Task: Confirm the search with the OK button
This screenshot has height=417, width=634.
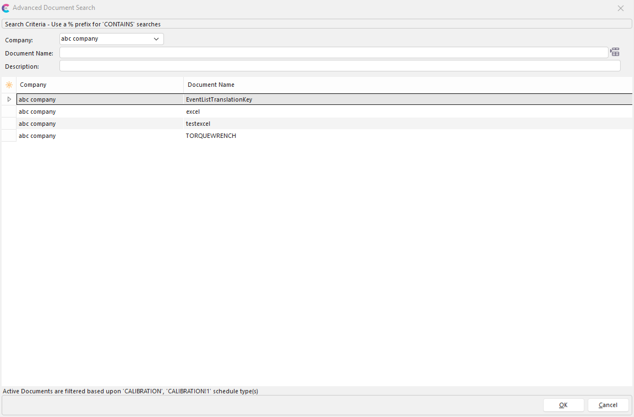Action: click(563, 405)
